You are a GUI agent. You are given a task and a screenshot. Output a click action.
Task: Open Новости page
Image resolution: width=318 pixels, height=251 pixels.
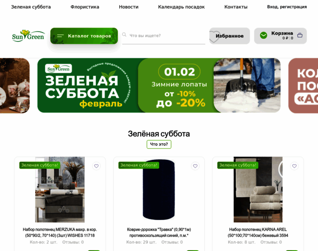click(x=128, y=7)
